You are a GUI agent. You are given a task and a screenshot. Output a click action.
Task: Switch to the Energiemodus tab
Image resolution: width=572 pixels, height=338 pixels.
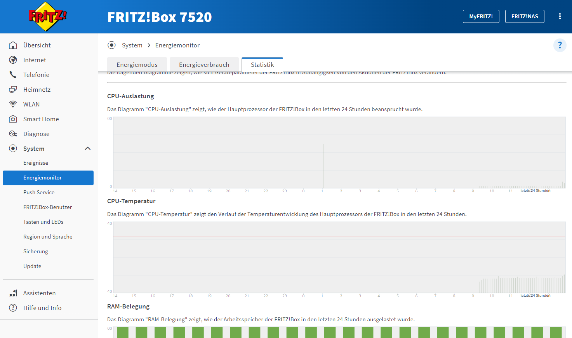(137, 64)
